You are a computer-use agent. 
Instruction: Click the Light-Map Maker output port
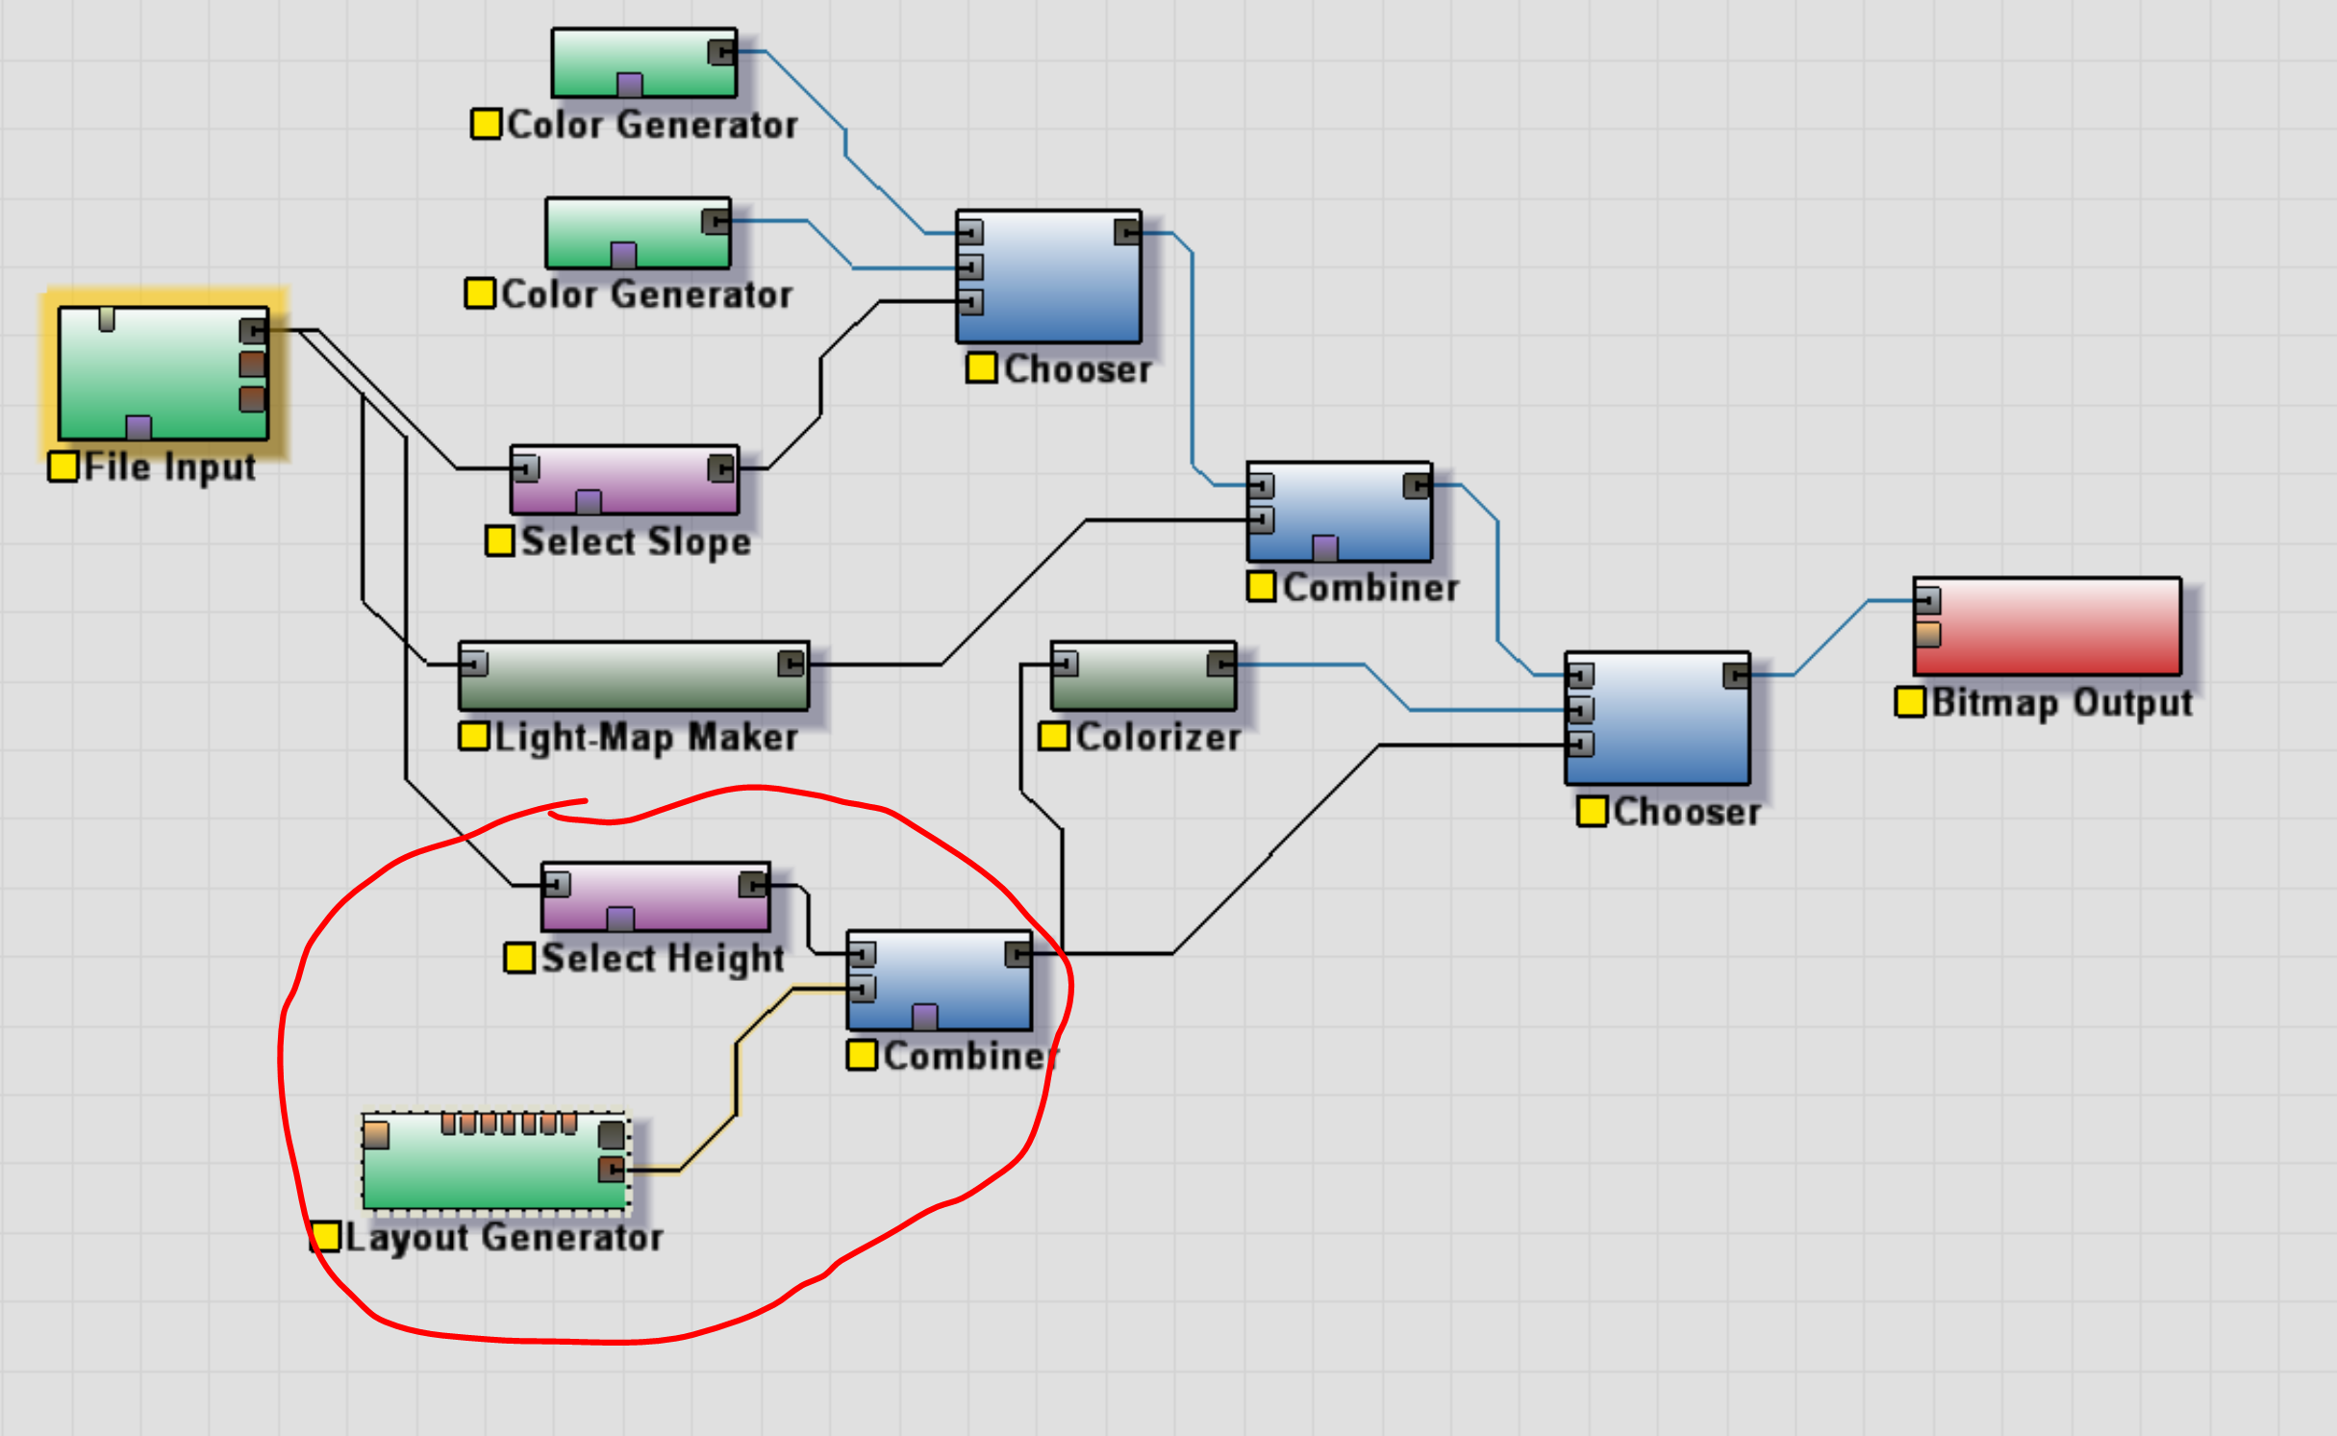coord(791,664)
